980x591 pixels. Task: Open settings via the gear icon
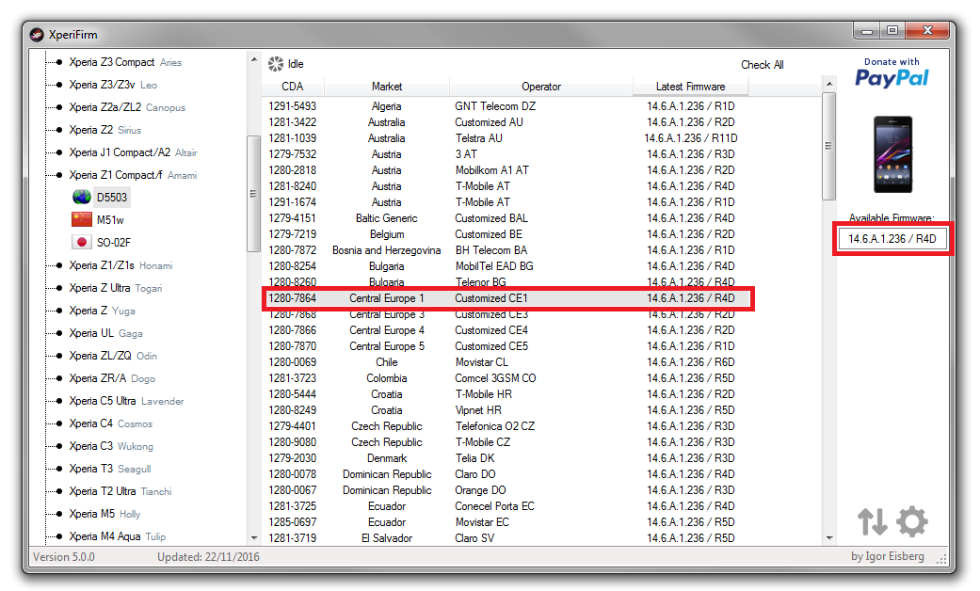[x=911, y=522]
